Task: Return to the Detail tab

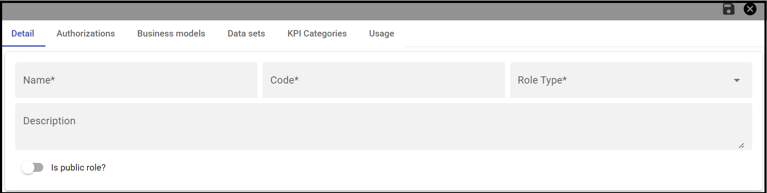Action: click(x=23, y=34)
